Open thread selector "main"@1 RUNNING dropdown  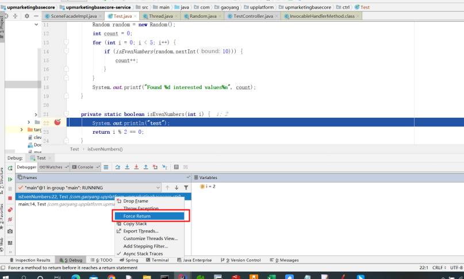89,188
